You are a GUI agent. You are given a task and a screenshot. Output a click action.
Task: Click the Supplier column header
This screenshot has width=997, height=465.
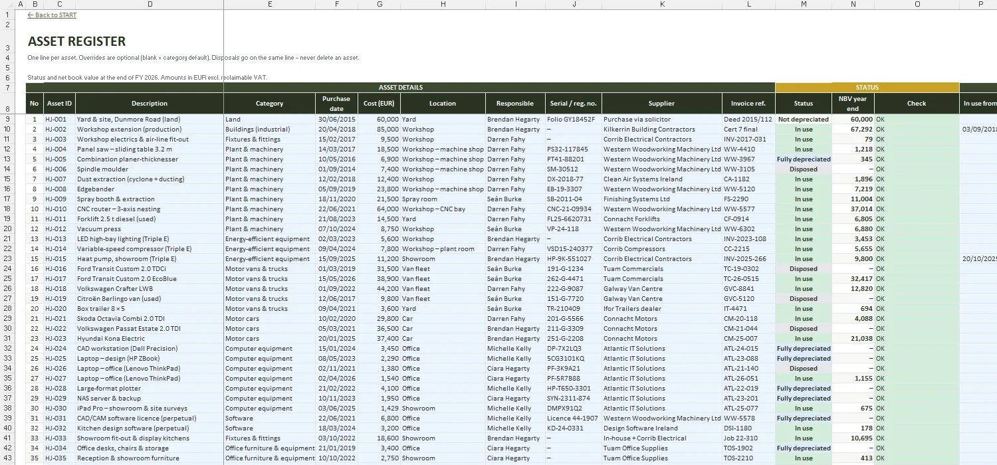662,104
